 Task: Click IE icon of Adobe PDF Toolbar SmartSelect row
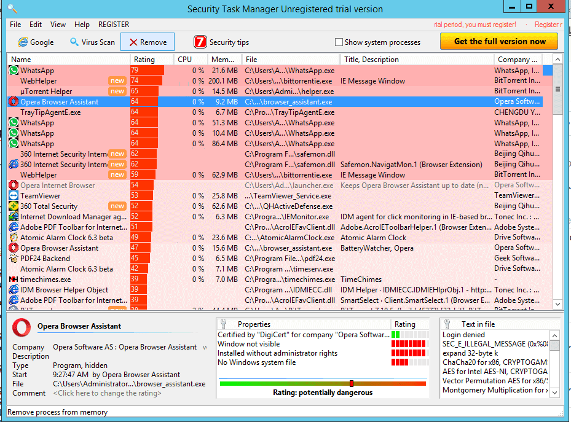(x=14, y=300)
